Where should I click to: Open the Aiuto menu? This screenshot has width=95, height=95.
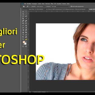68,4
